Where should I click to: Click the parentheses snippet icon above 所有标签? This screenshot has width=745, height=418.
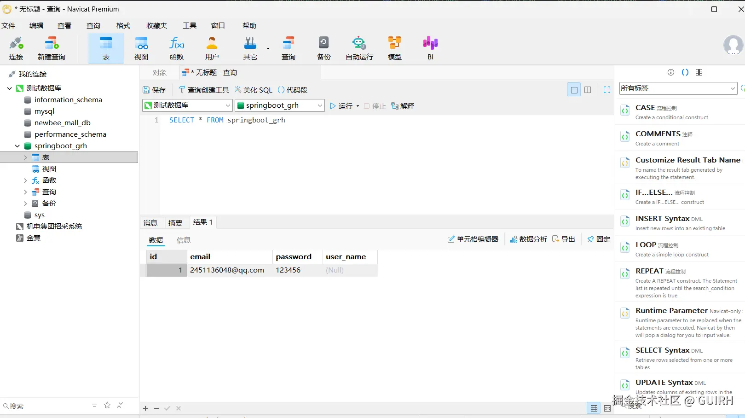[x=685, y=72]
